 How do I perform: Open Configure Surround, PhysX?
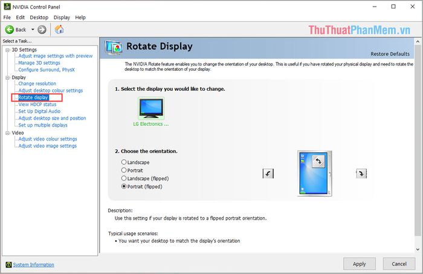47,70
